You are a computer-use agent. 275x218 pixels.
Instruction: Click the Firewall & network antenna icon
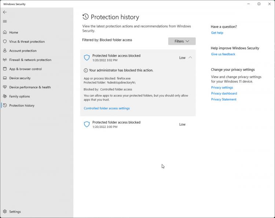click(x=5, y=60)
